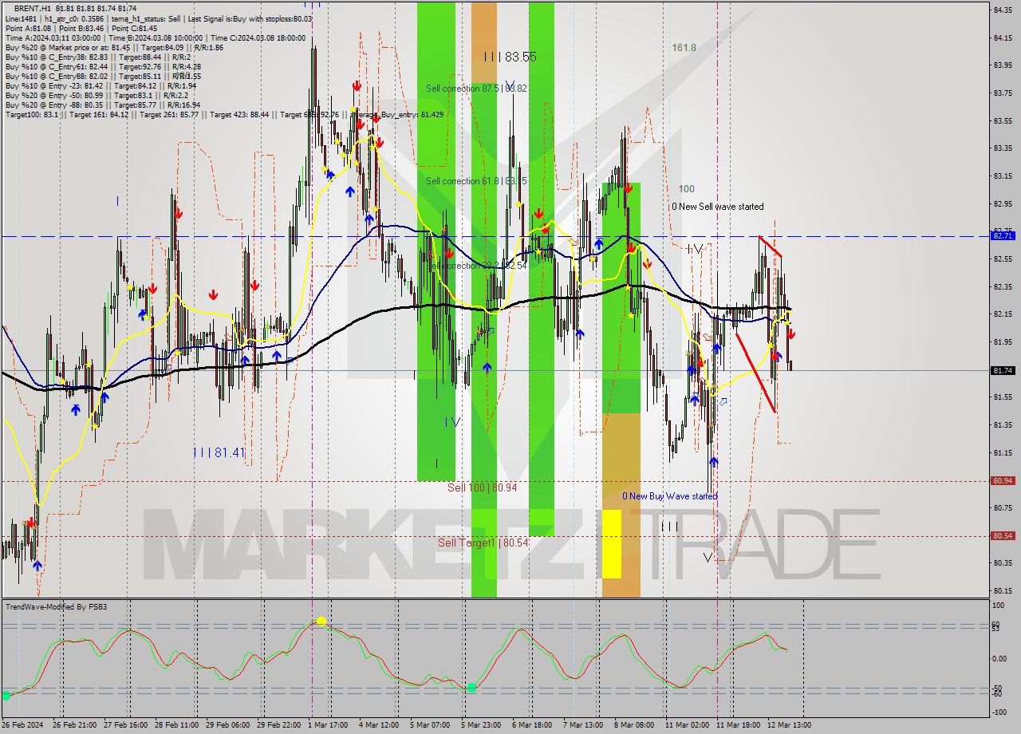The image size is (1021, 734).
Task: Click the yellow peak dot on TrendWave oscillator
Action: (x=321, y=621)
